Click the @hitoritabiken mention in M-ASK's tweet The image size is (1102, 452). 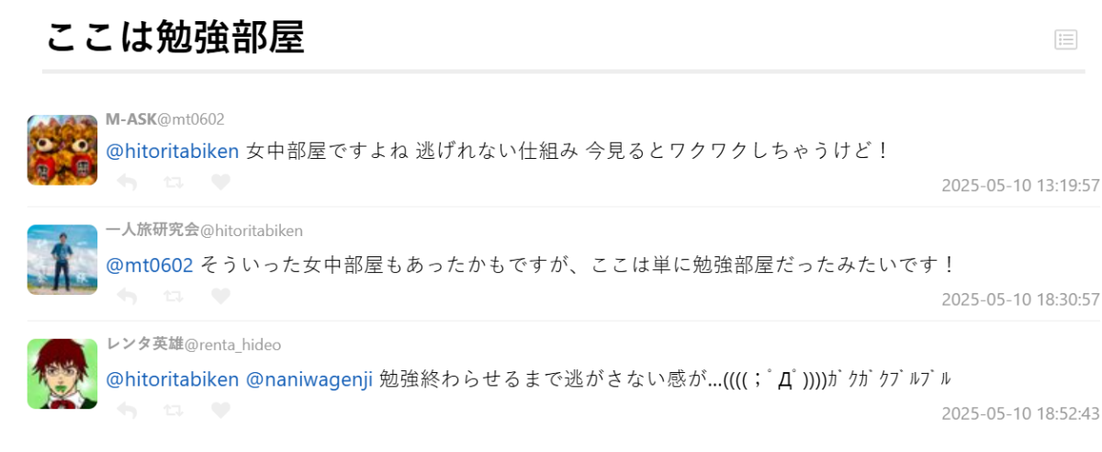click(x=173, y=151)
